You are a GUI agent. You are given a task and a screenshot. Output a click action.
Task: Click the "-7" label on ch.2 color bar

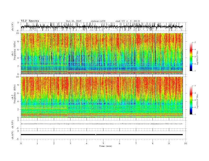194,114
